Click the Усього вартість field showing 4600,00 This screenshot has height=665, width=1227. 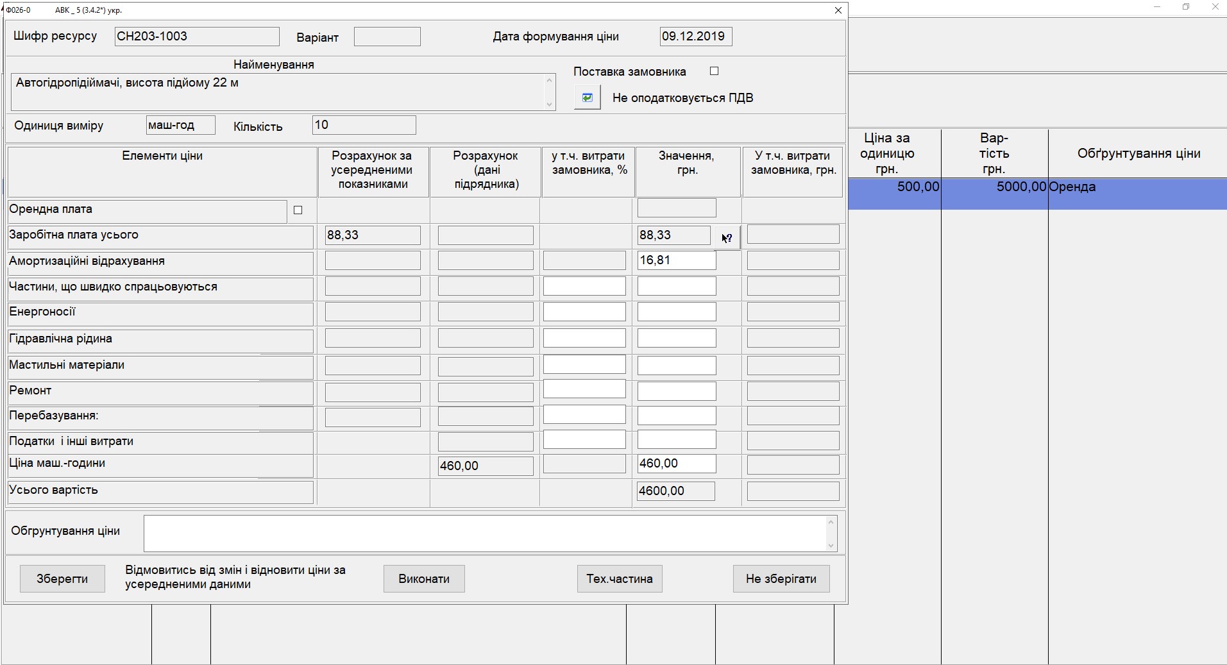677,491
